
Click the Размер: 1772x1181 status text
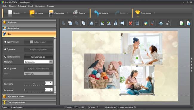pos(75,107)
